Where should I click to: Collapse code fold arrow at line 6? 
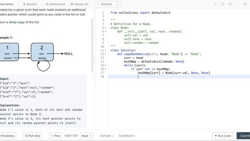[105, 32]
